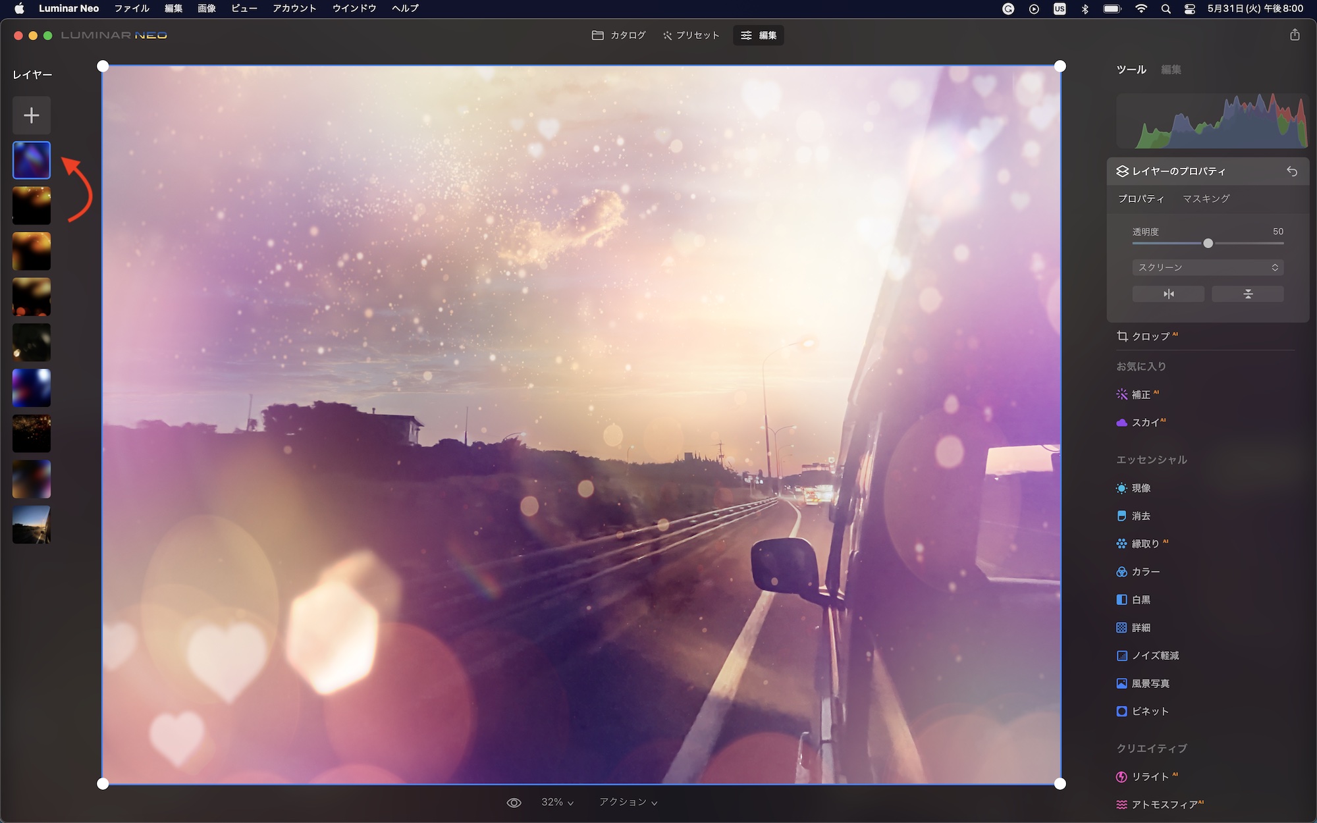Select the ビネット vignette tool
Viewport: 1317px width, 823px height.
(1149, 712)
